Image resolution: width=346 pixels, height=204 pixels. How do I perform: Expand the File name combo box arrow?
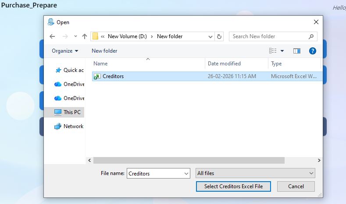pos(186,174)
